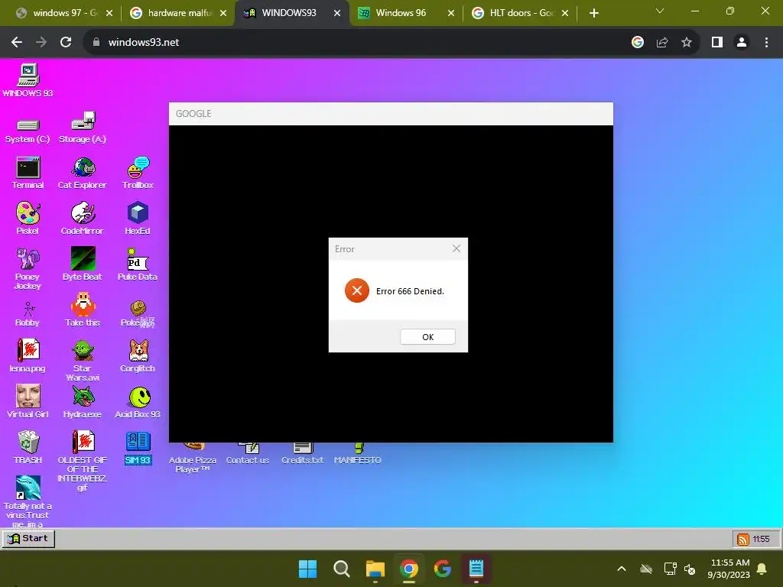Open the lenna.png file icon
Viewport: 783px width, 587px height.
click(x=28, y=355)
